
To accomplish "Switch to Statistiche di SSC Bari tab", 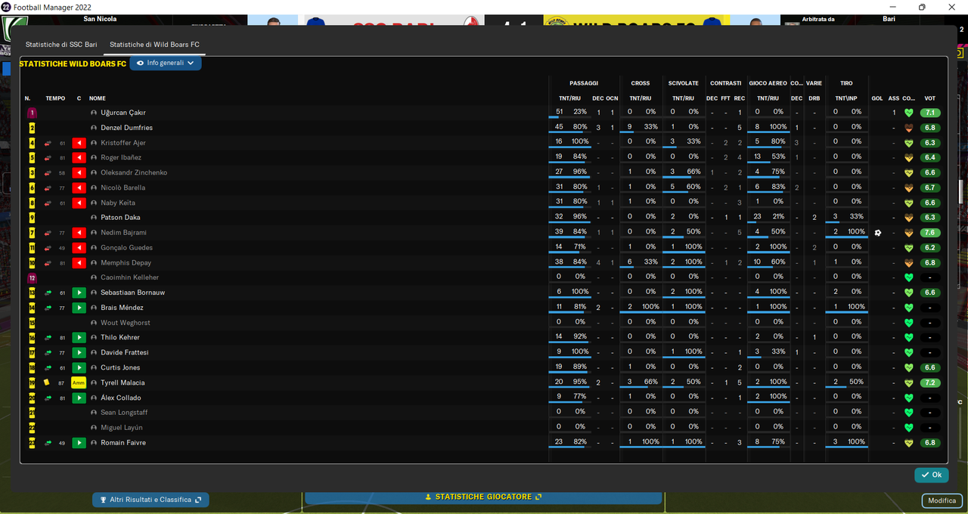I will pos(61,45).
